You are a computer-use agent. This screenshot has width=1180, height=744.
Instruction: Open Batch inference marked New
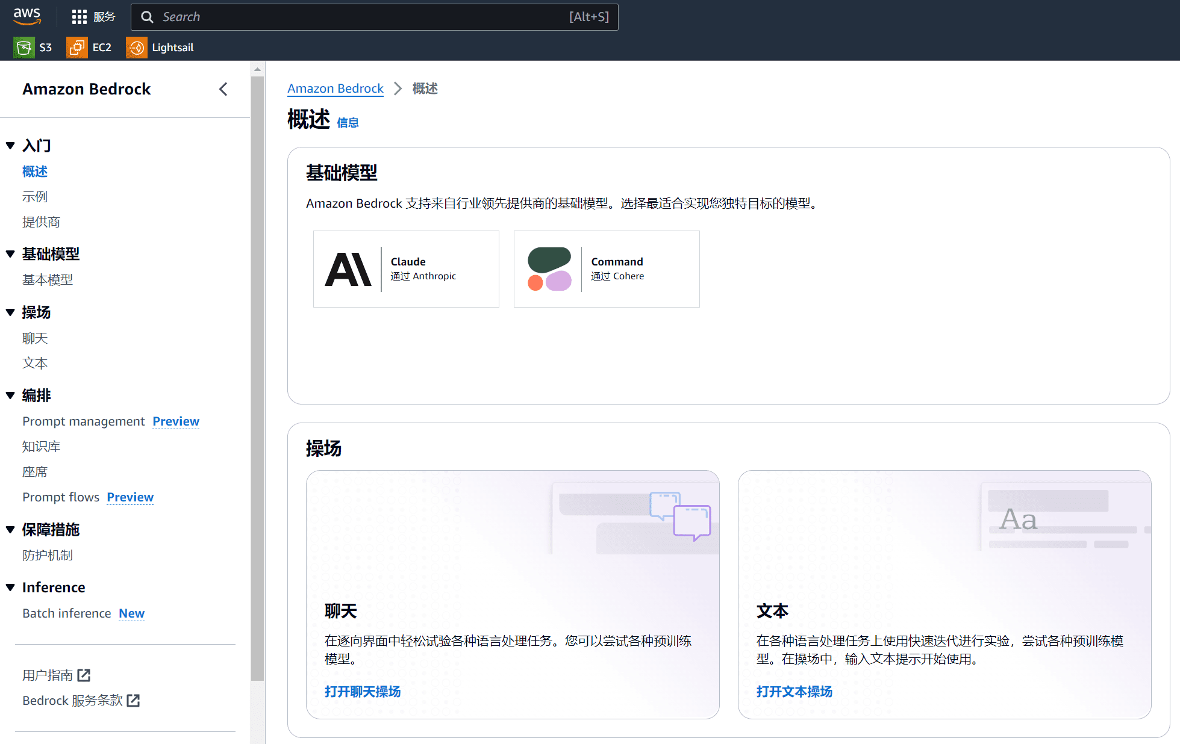[x=67, y=613]
